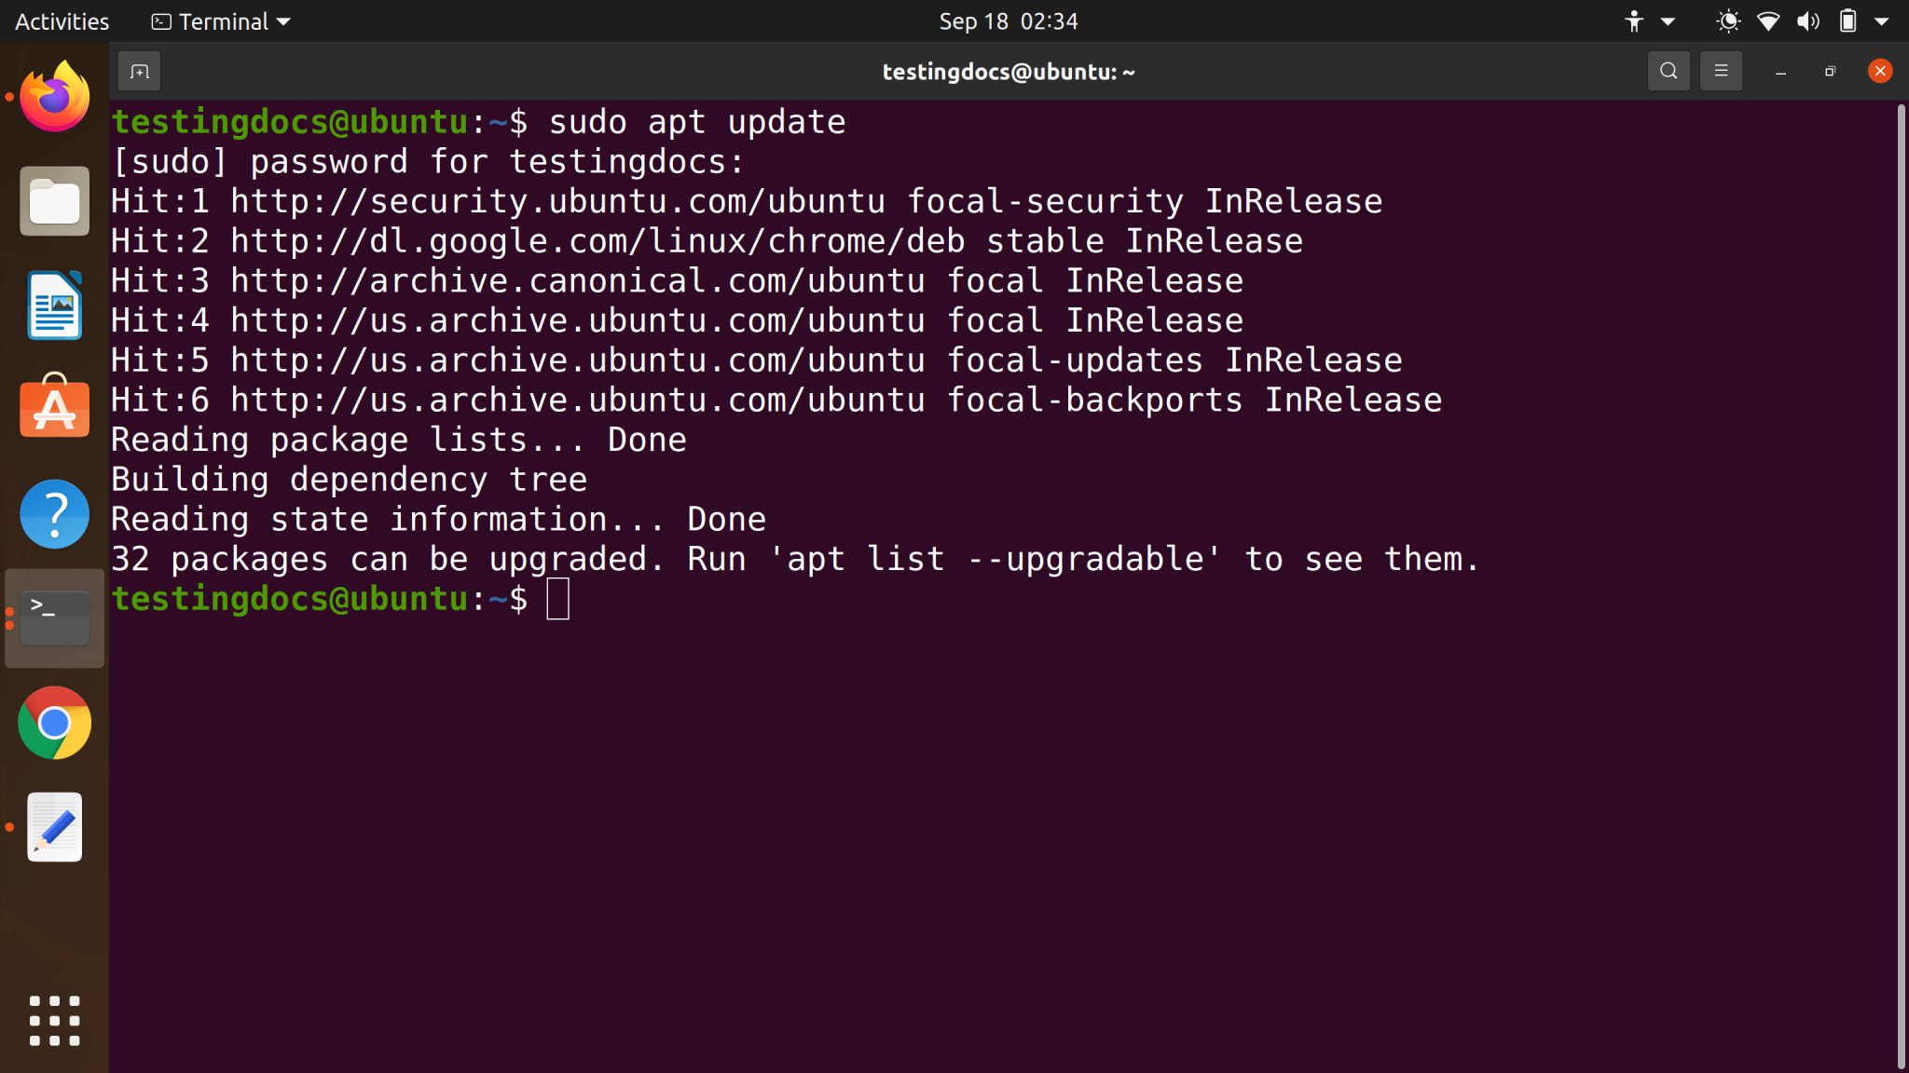
Task: Open a new terminal tab
Action: (139, 71)
